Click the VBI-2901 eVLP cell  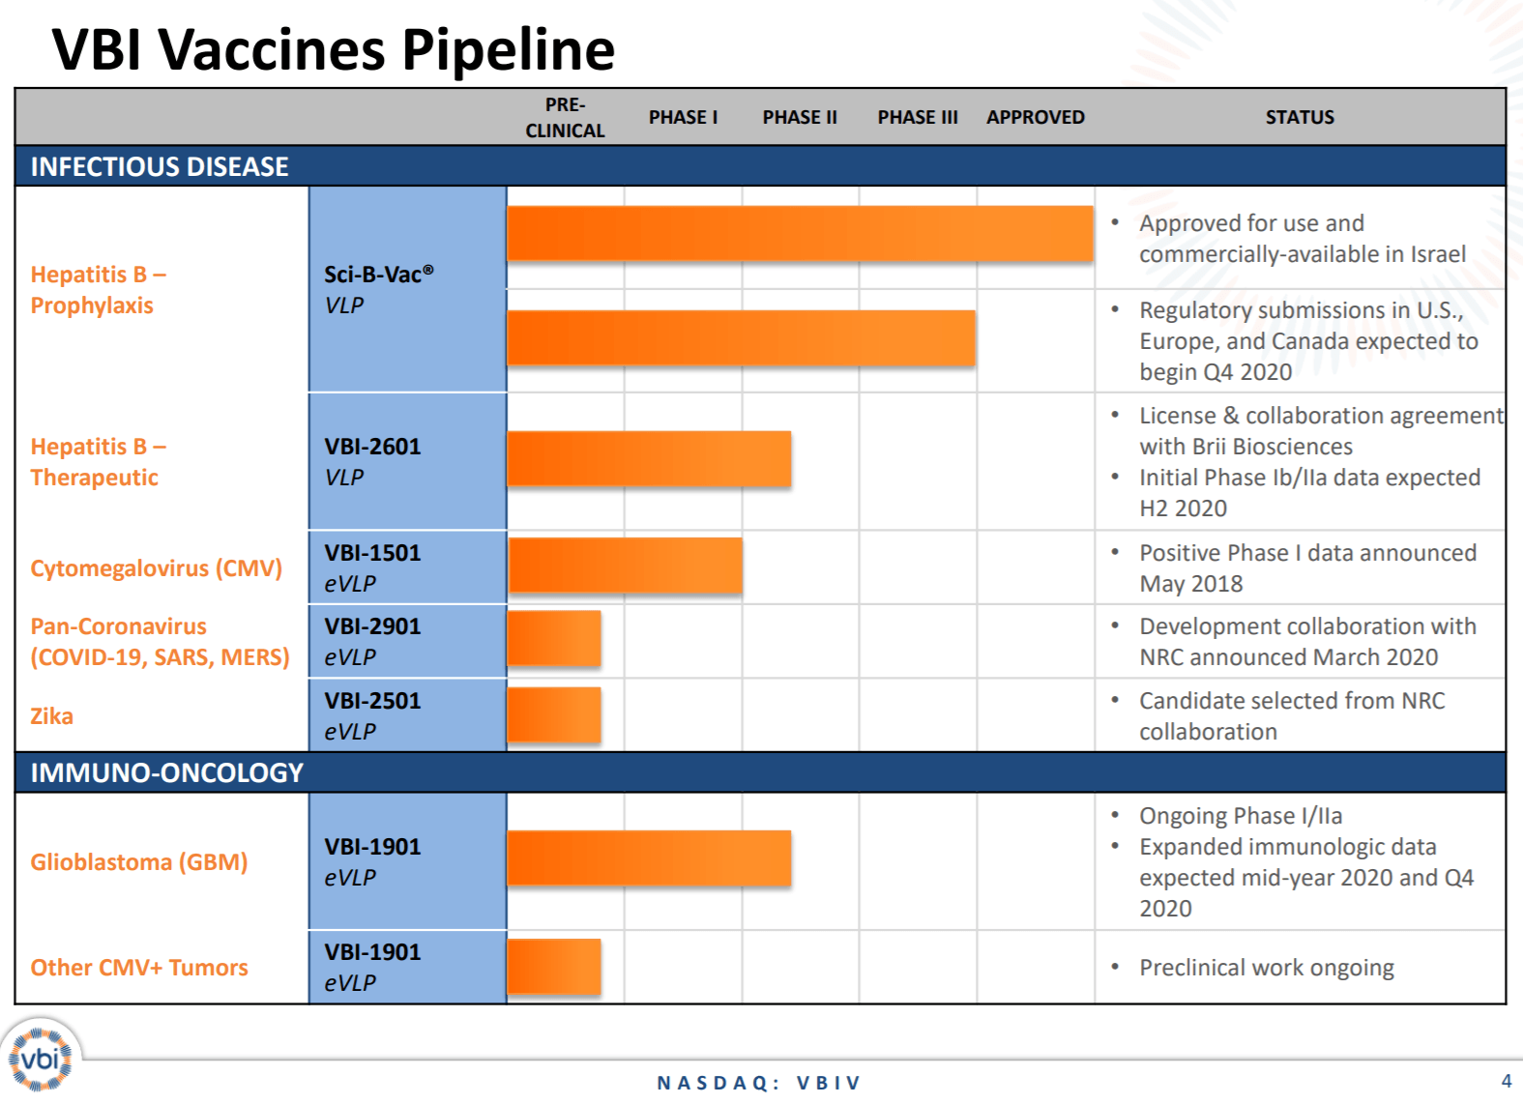(407, 641)
